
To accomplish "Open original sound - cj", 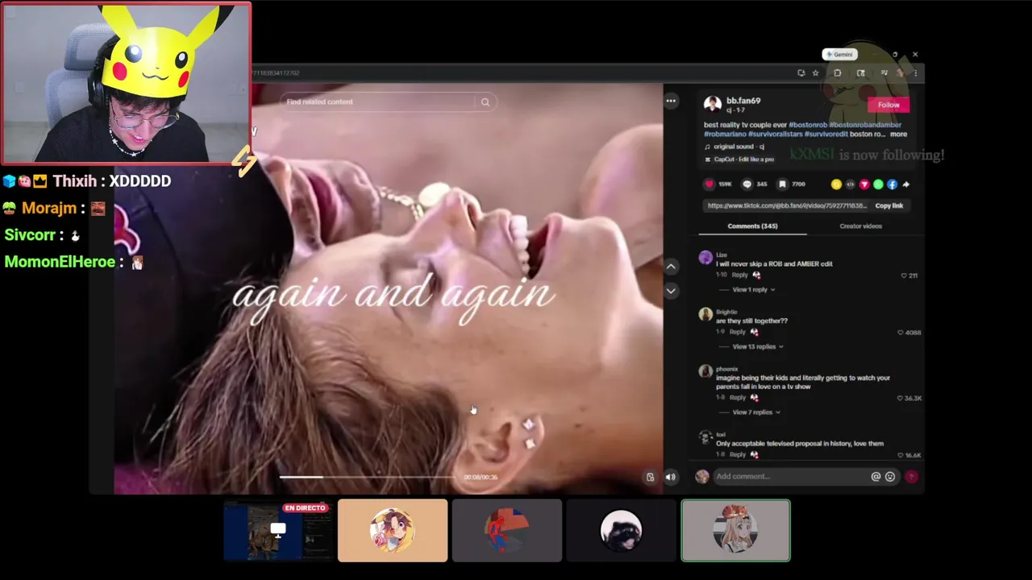I will click(734, 147).
